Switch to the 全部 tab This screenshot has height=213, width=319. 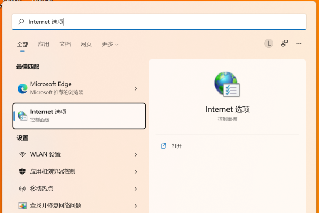pos(22,44)
